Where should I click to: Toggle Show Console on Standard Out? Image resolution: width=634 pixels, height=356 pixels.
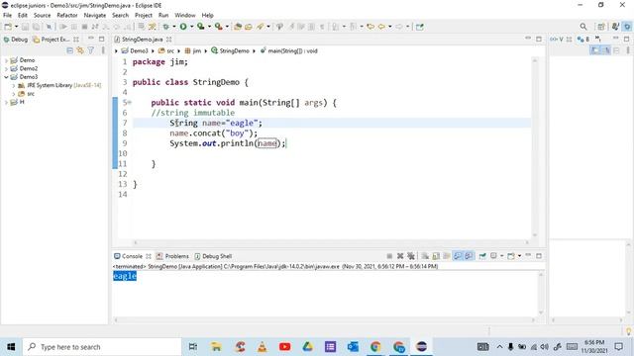(x=458, y=256)
